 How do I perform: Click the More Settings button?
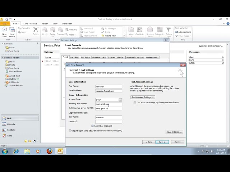[x=174, y=132]
